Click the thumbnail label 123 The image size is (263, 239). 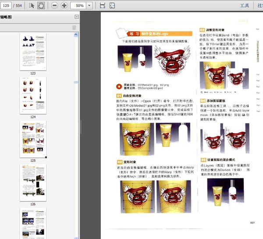click(x=33, y=73)
